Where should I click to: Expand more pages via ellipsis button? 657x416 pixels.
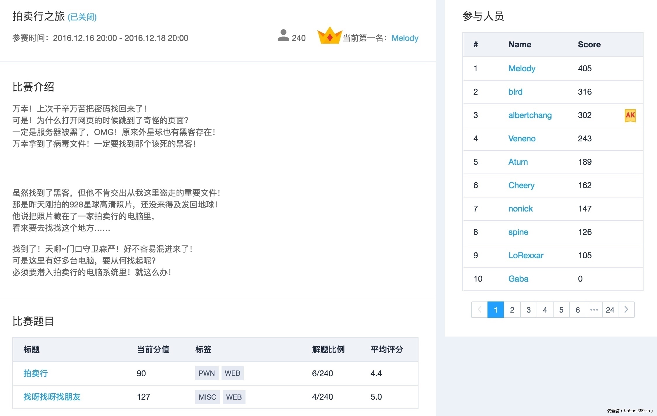pyautogui.click(x=594, y=310)
